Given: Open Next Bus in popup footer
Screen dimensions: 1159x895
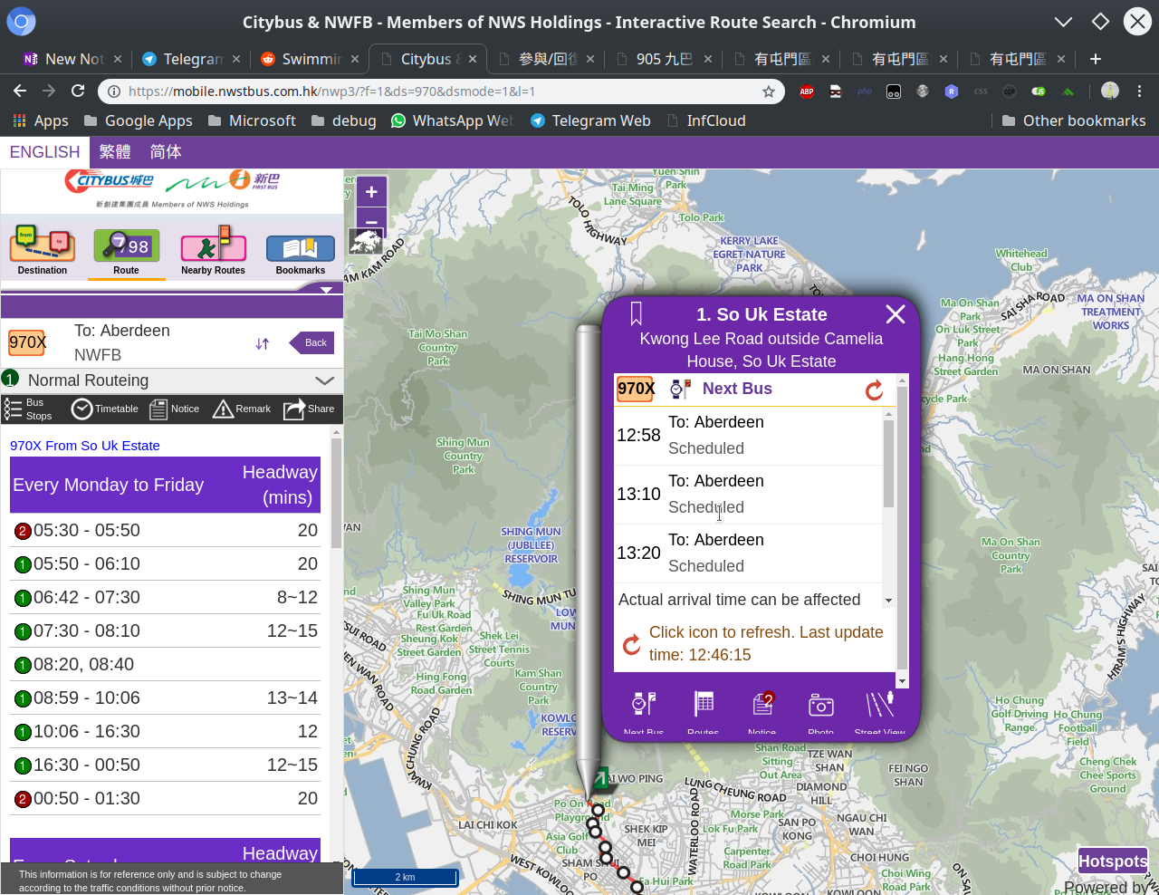Looking at the screenshot, I should [644, 711].
